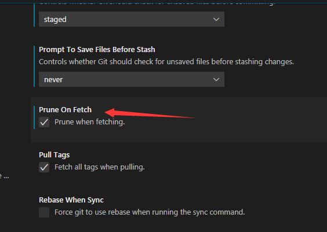Disable Fetch all tags when pulling
The image size is (327, 232).
[44, 167]
